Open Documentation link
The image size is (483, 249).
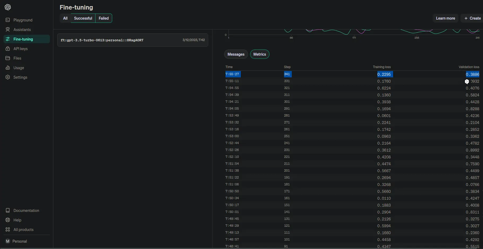click(x=27, y=211)
